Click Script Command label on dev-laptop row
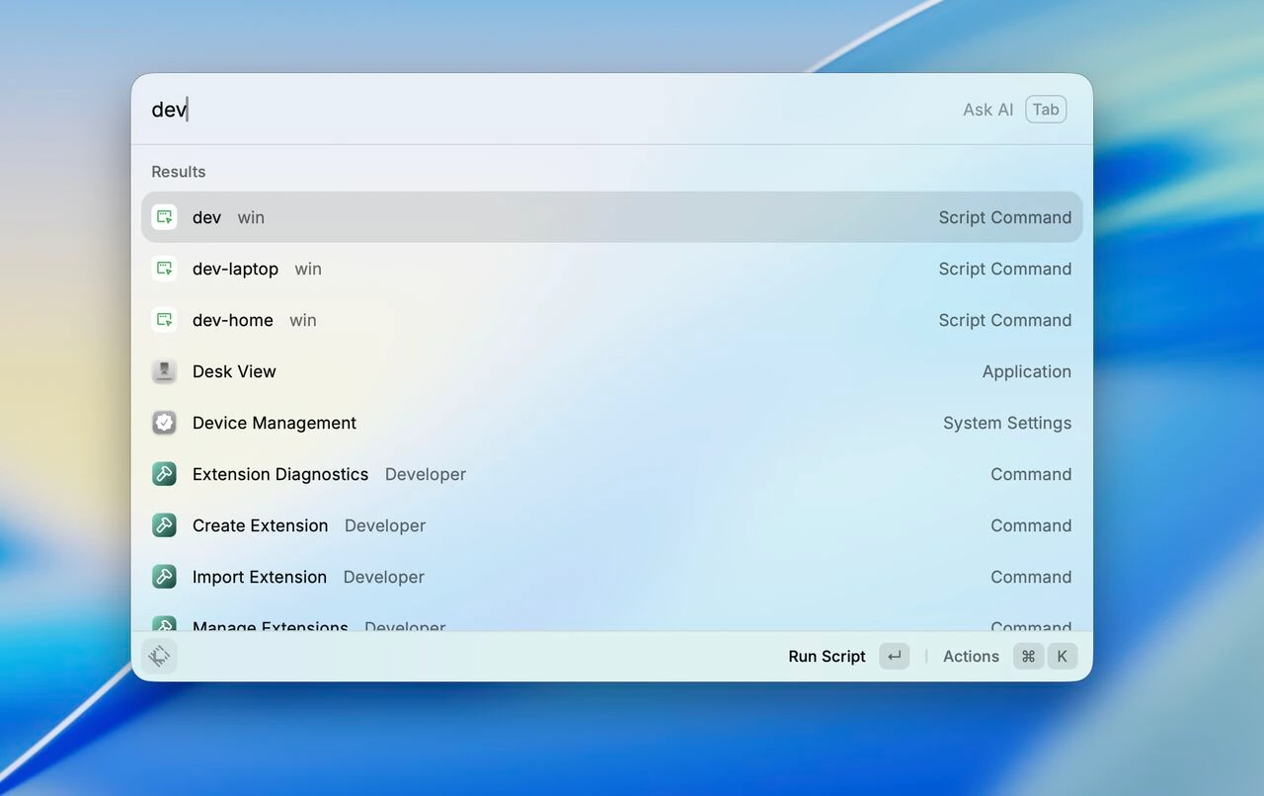This screenshot has height=796, width=1264. point(1004,269)
